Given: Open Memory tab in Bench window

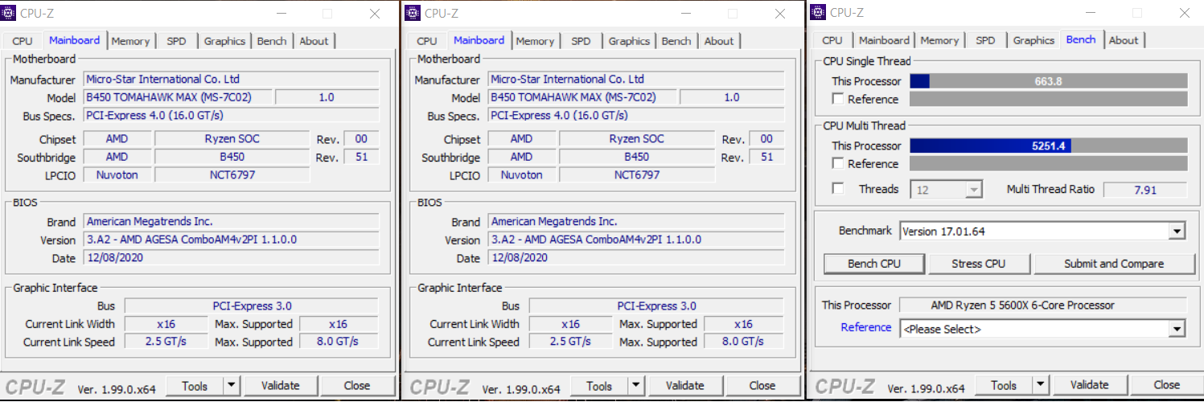Looking at the screenshot, I should click(939, 40).
